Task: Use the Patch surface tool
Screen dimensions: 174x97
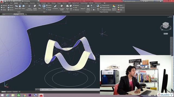Action: 20,7
